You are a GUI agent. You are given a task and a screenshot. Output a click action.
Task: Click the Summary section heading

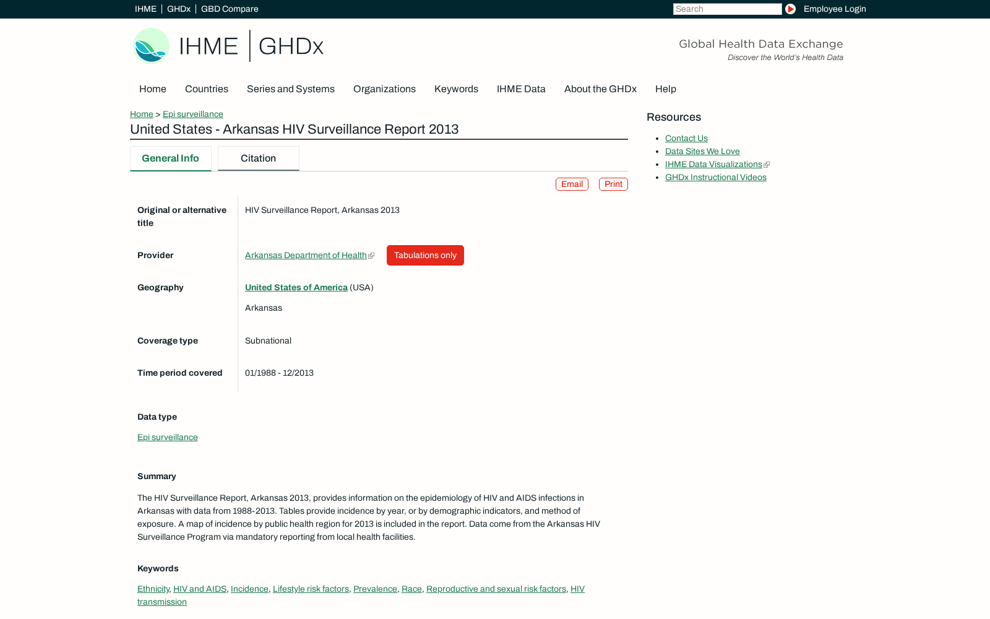[157, 477]
